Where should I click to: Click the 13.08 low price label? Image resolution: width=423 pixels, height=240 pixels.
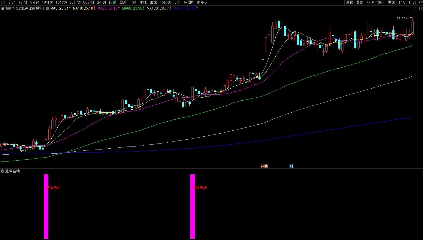[29, 151]
